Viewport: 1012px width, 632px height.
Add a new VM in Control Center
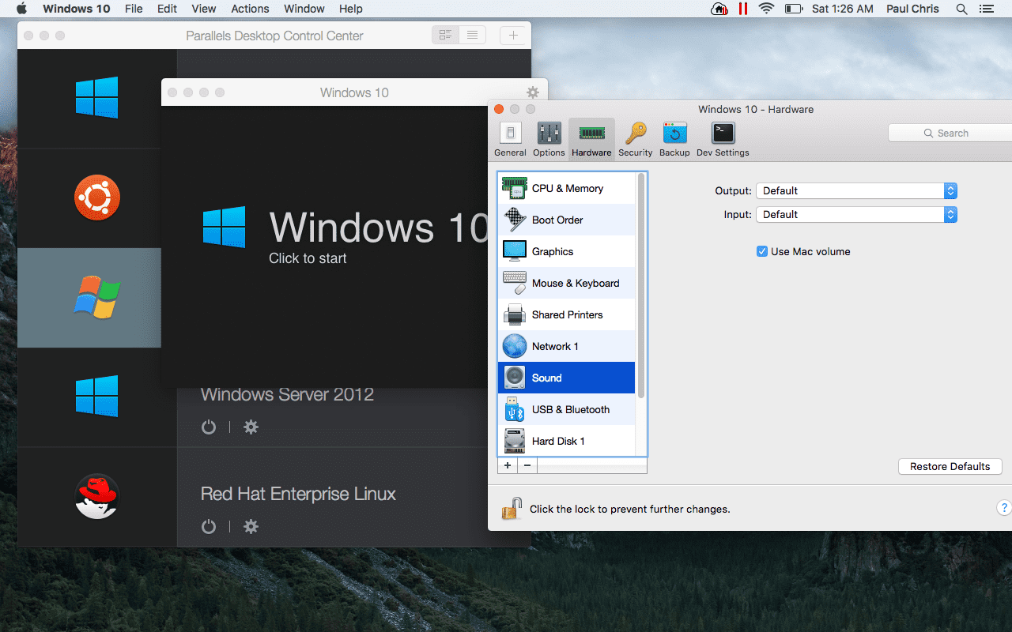point(513,35)
